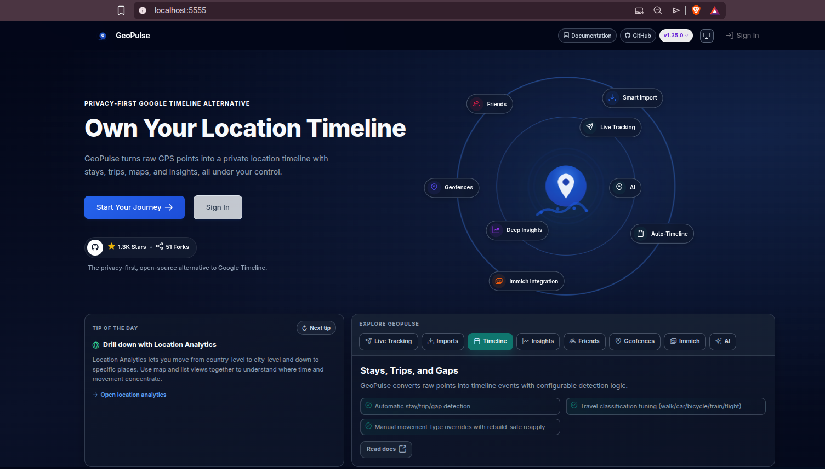Open the Brave Shields lion icon
The image size is (825, 469).
696,10
